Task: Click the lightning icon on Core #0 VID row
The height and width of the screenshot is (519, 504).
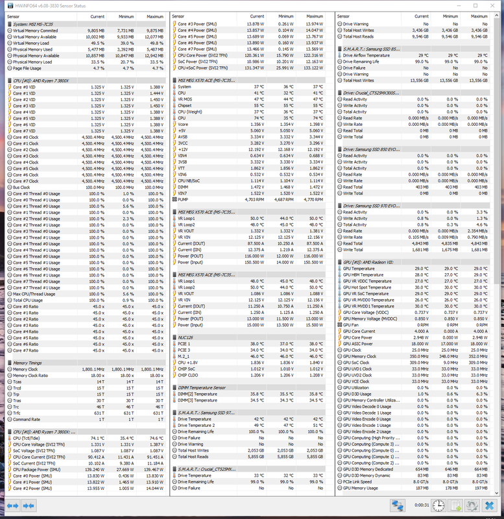Action: tap(10, 87)
